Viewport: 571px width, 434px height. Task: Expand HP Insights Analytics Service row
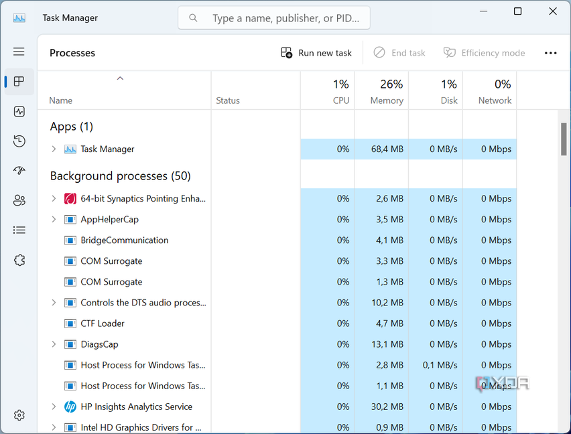(54, 407)
